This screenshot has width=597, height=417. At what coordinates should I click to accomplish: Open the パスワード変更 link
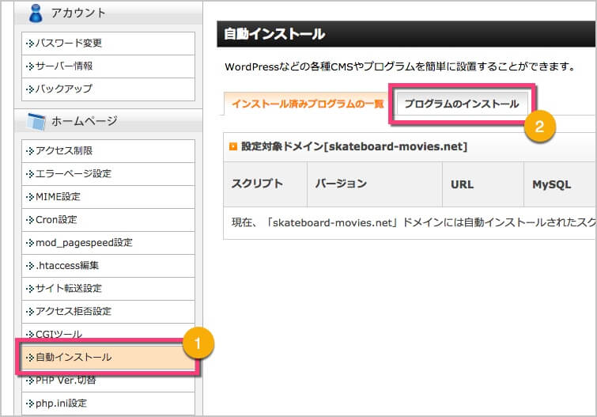click(x=108, y=44)
